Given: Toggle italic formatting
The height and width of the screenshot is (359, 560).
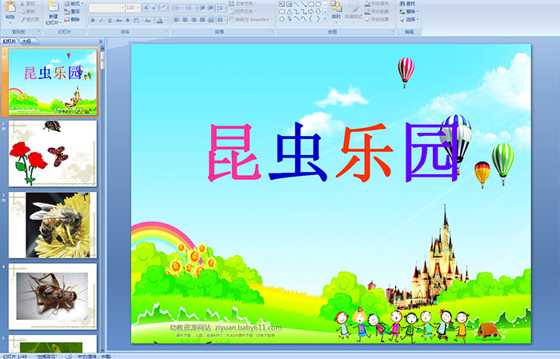Looking at the screenshot, I should [x=101, y=20].
